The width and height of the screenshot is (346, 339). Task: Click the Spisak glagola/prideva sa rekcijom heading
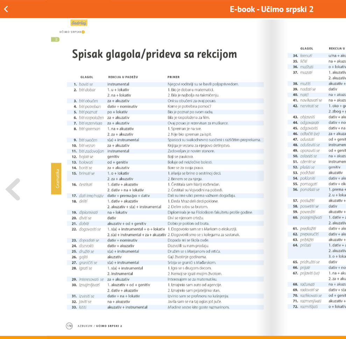point(154,54)
